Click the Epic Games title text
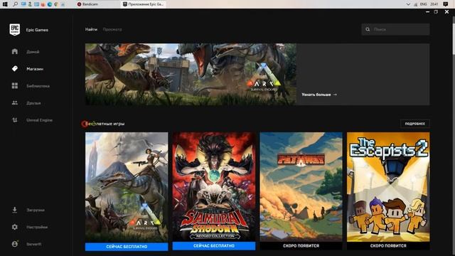Screen dimensions: 455x256 (x=37, y=30)
